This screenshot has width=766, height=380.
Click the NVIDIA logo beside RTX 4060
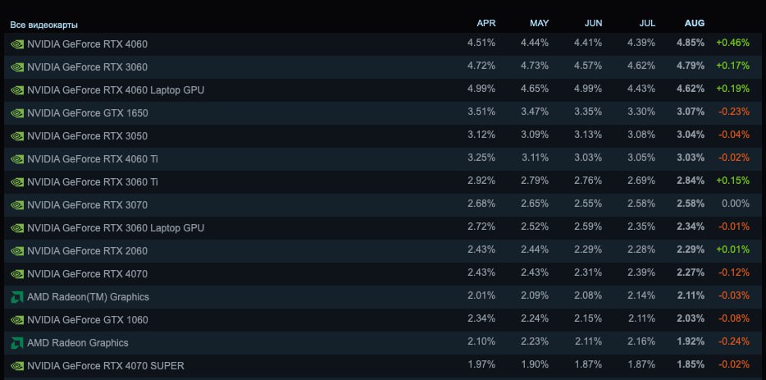pyautogui.click(x=17, y=44)
